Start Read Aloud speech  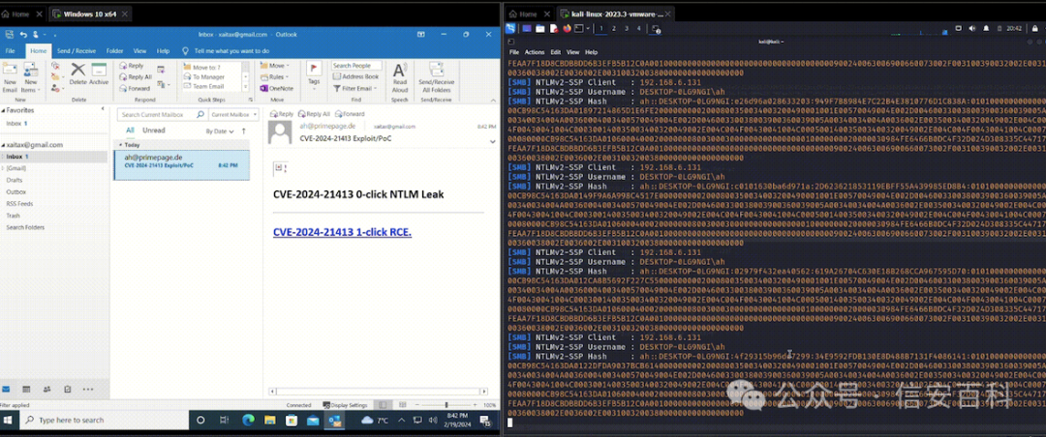click(400, 77)
